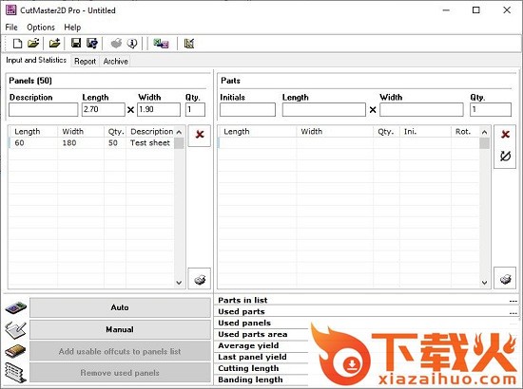The image size is (523, 389).
Task: Print the panels list
Action: [200, 278]
